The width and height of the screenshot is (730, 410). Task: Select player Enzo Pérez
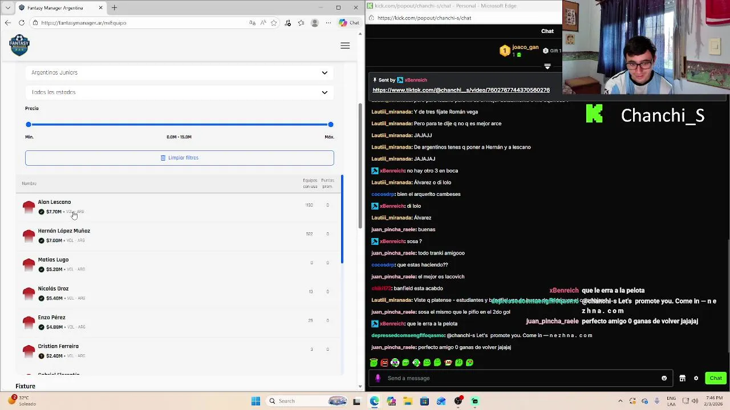pyautogui.click(x=179, y=322)
